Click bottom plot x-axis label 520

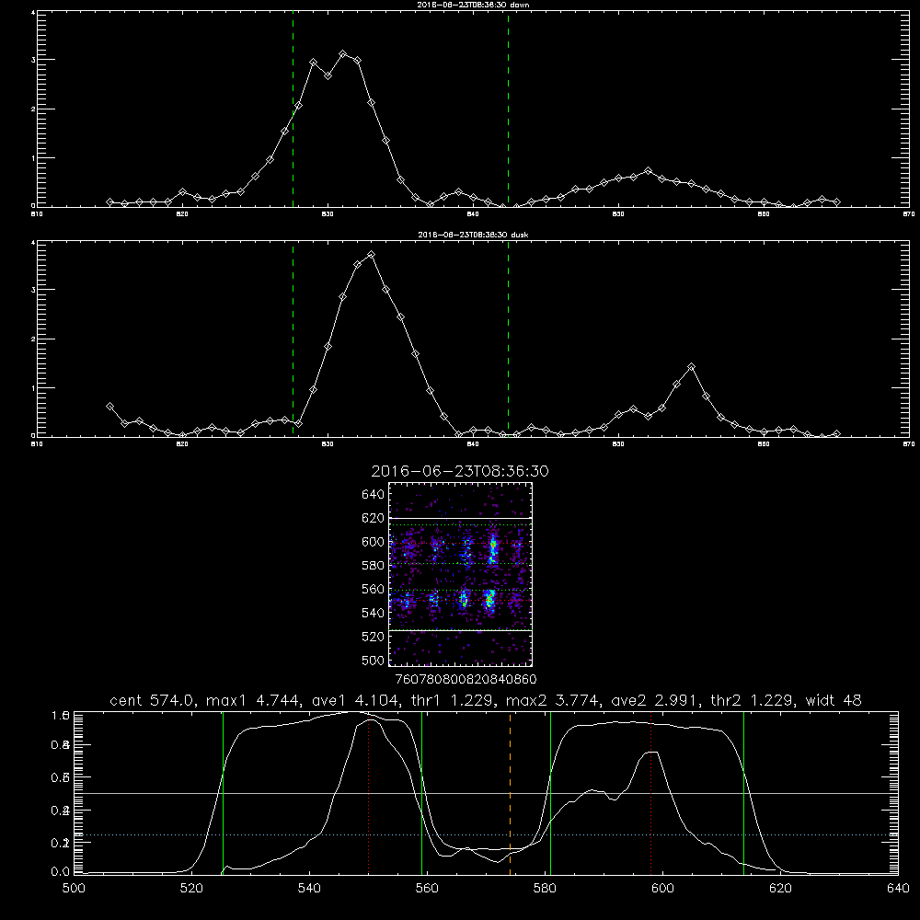[191, 889]
